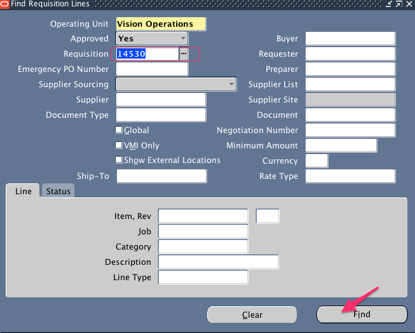Focus the Ship-To field
This screenshot has height=333, width=415.
click(x=161, y=176)
